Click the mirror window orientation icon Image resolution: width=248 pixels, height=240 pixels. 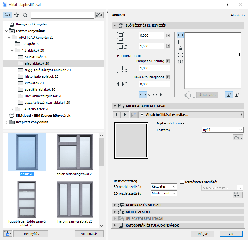(x=238, y=95)
